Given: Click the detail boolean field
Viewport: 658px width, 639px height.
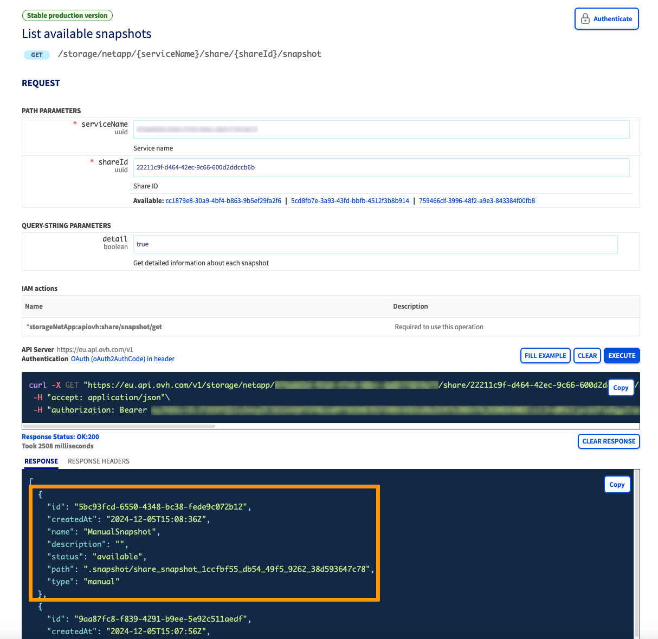Looking at the screenshot, I should click(x=375, y=244).
